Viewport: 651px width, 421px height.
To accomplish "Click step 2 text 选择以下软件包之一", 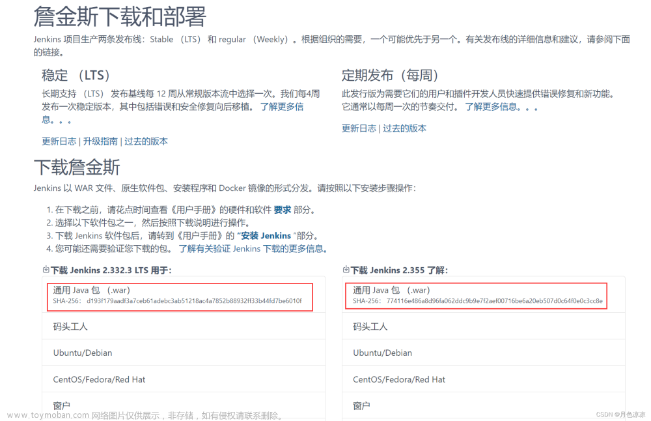I will 95,223.
